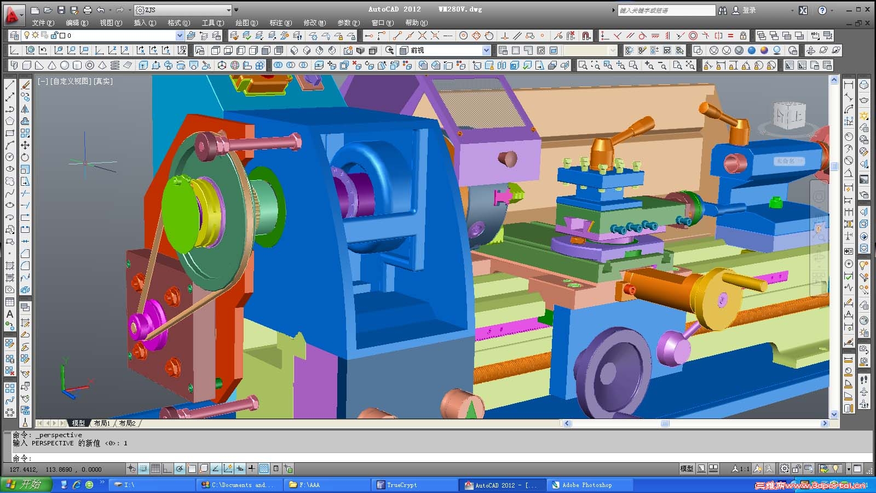Toggle Ortho mode in status bar
Viewport: 876px width, 493px height.
click(168, 469)
